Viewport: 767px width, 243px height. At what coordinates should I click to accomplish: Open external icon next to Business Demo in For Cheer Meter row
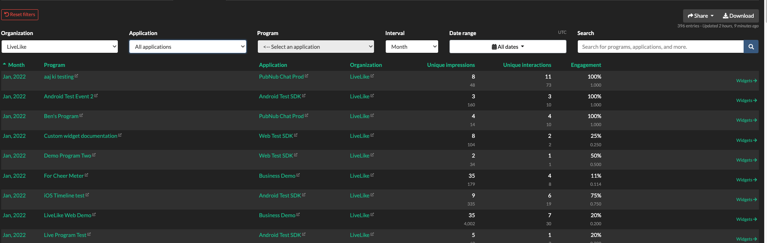click(x=298, y=175)
